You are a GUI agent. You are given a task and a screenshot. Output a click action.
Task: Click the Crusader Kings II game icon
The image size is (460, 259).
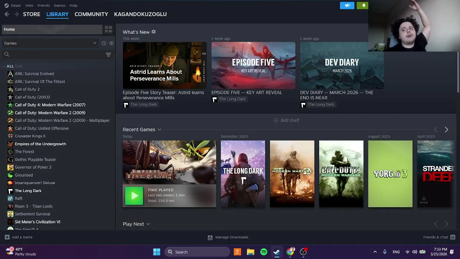click(x=10, y=136)
